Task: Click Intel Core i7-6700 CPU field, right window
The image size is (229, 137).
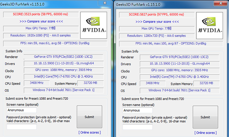Action: [x=179, y=77]
